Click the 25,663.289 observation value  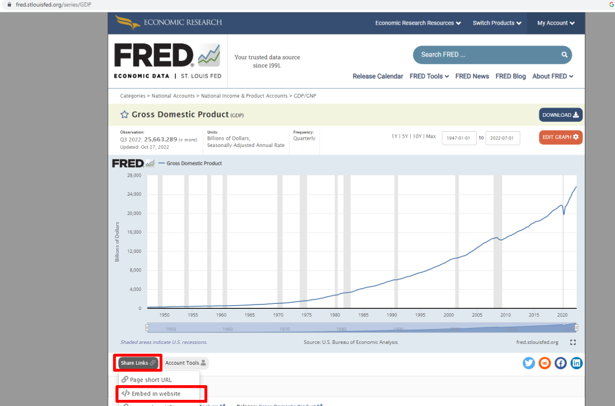point(161,139)
